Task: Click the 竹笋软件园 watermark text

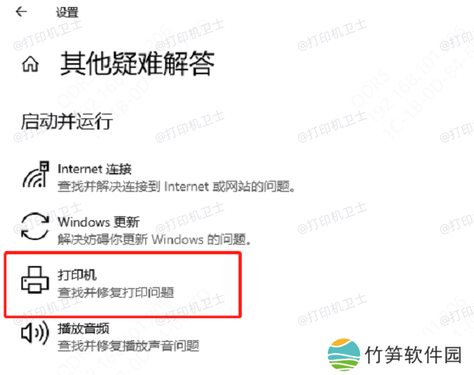Action: [x=413, y=354]
